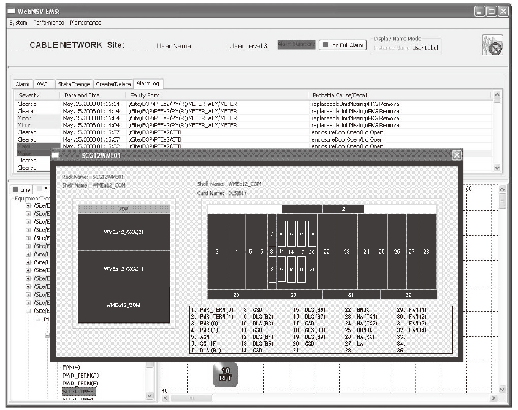This screenshot has width=518, height=410.
Task: Click the ACN legend entry
Action: [x=200, y=337]
